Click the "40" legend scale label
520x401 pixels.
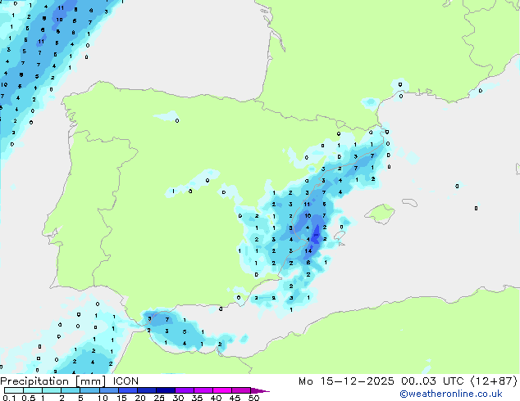tap(216, 398)
